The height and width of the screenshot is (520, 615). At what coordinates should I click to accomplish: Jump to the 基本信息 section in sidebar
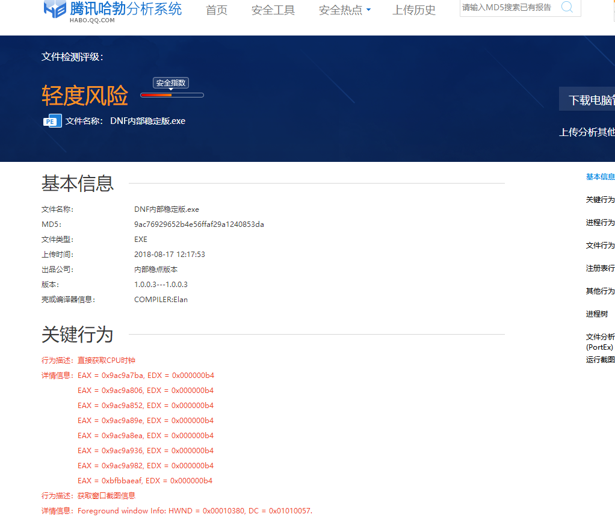click(x=600, y=177)
